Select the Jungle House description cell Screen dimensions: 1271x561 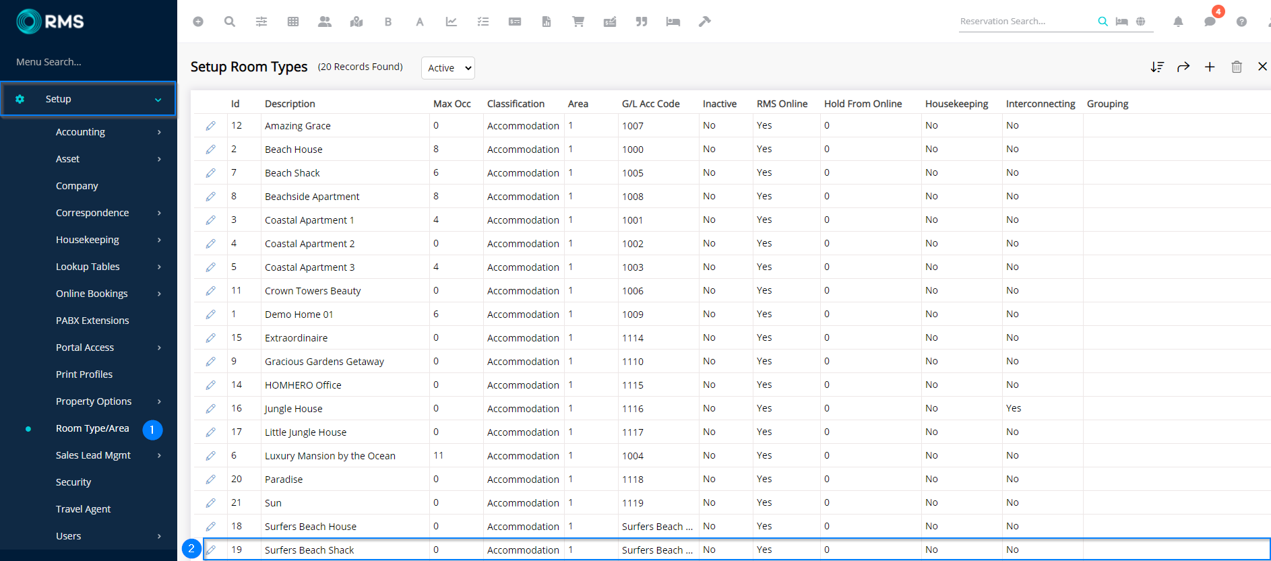pos(294,409)
